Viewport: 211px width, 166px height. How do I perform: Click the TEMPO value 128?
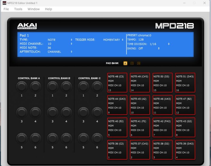141,39
